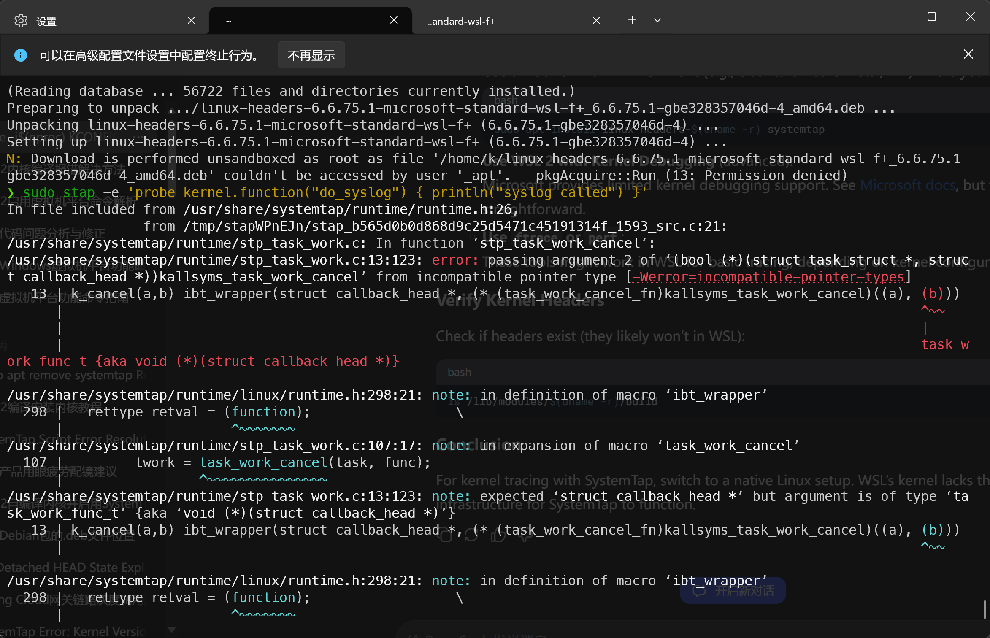This screenshot has width=990, height=638.
Task: Close the terminal window
Action: click(x=971, y=17)
